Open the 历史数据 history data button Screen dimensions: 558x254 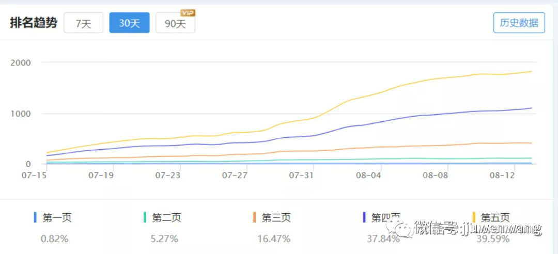(519, 23)
